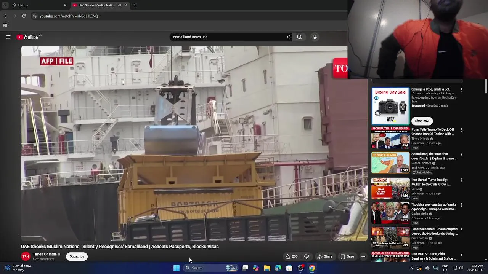Open Boxing Day Sale ad thumbnail

point(390,106)
